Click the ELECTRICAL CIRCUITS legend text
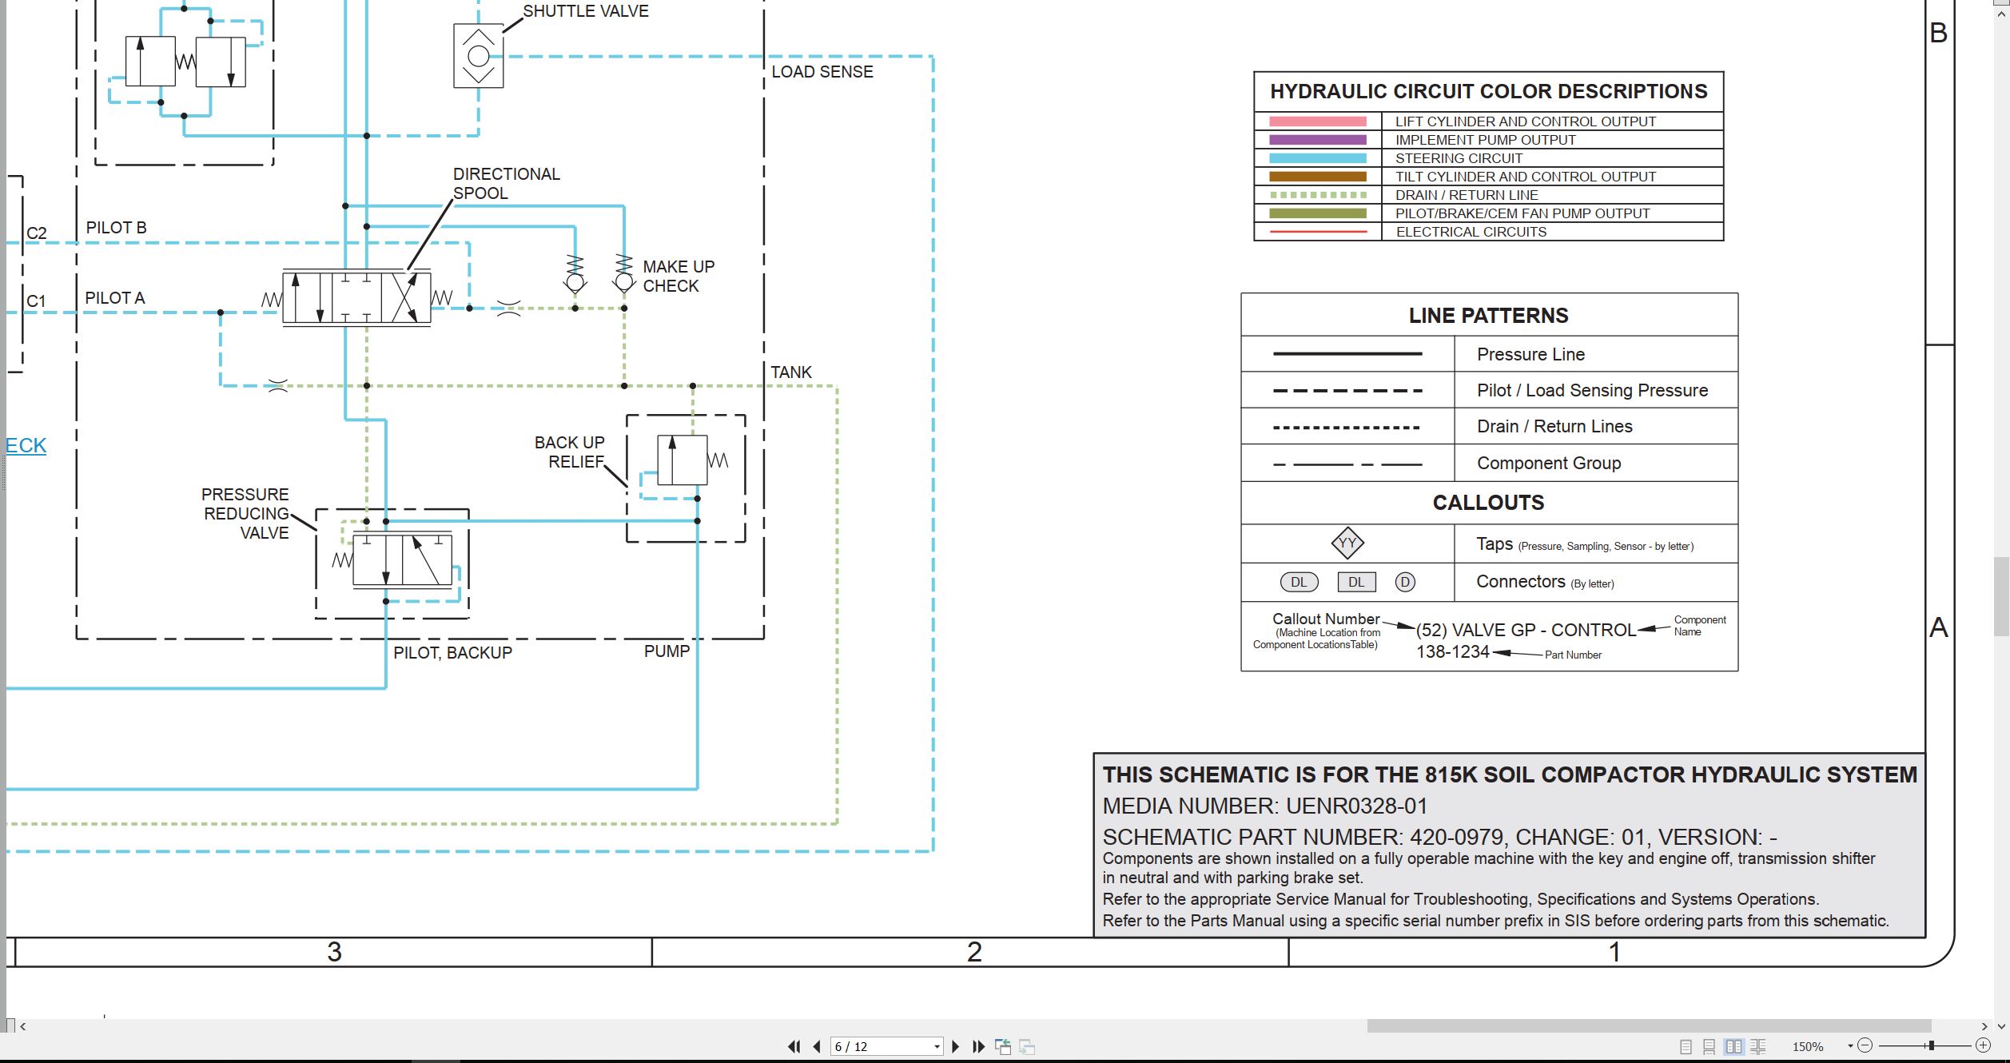Screen dimensions: 2010x1063 1471,232
